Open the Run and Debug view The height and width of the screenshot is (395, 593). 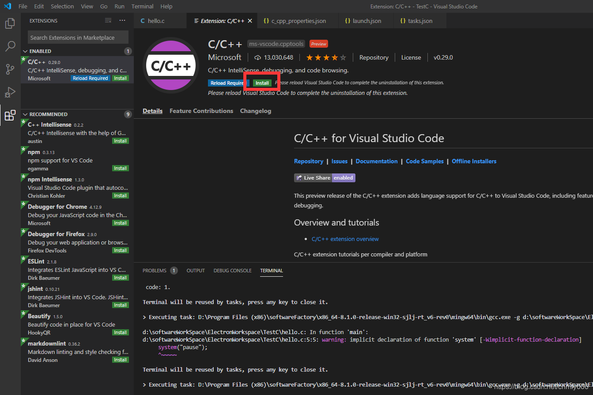click(x=10, y=92)
